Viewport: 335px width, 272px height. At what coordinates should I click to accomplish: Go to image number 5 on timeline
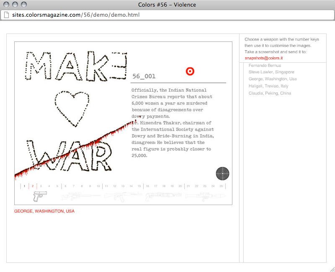pos(57,186)
